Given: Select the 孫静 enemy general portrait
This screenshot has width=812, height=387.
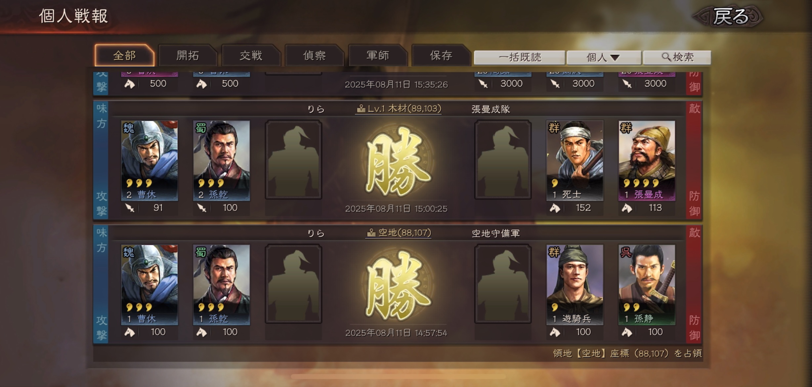Looking at the screenshot, I should click(x=647, y=285).
